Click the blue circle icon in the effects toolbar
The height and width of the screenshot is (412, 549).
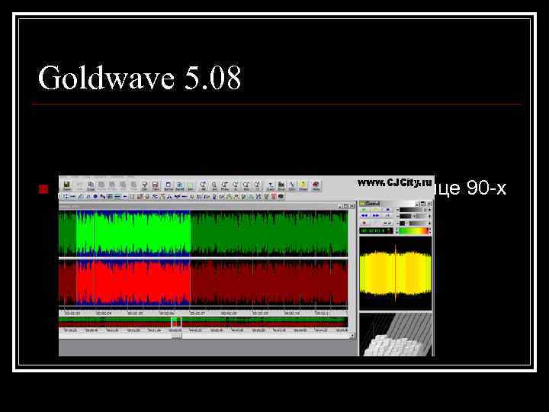point(95,197)
